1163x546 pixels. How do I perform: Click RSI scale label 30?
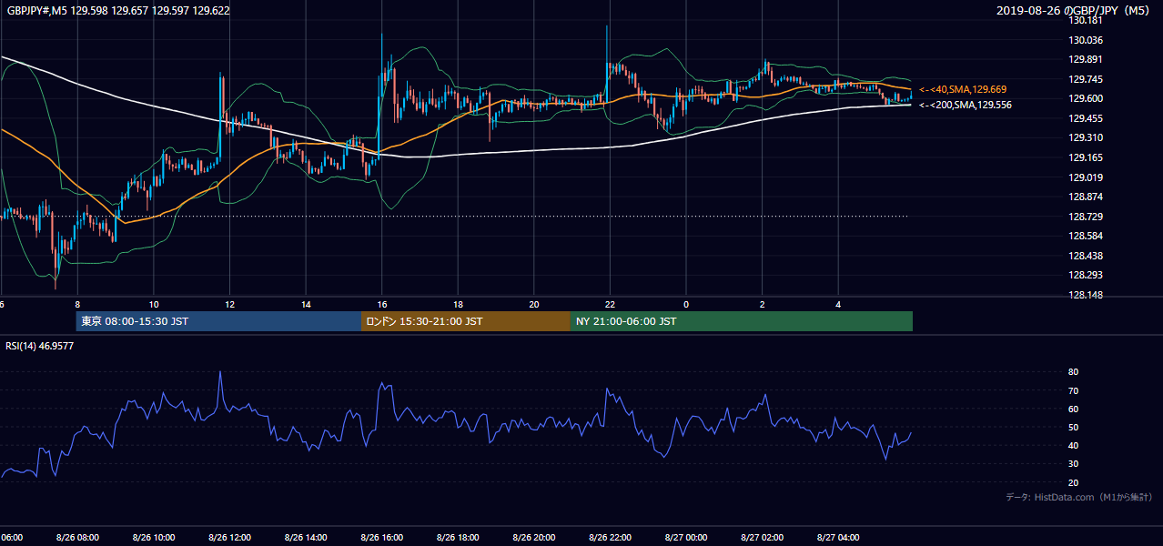point(1074,464)
